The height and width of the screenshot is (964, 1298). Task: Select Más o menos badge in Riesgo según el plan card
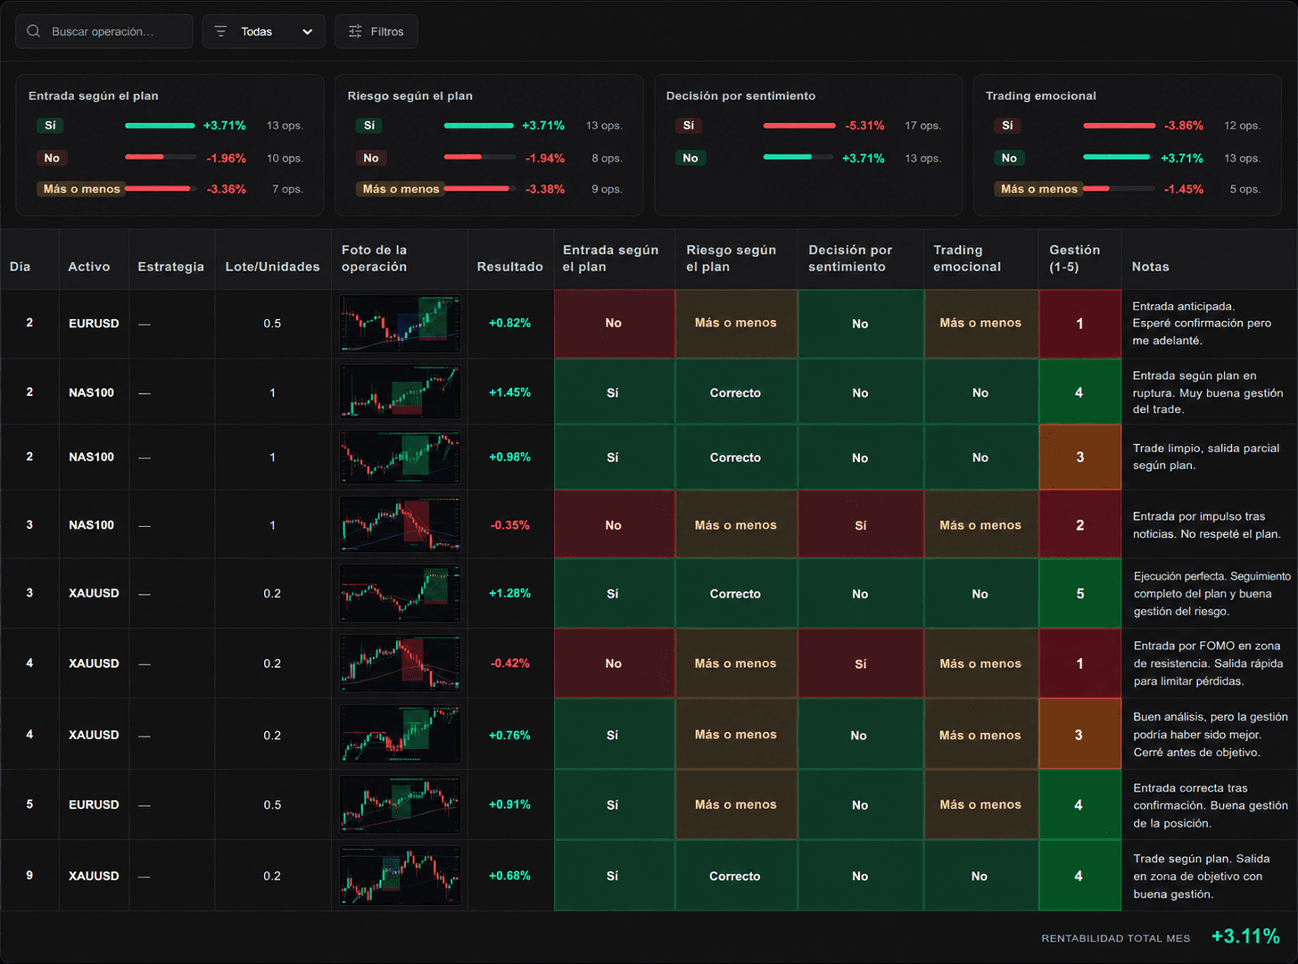pyautogui.click(x=401, y=189)
